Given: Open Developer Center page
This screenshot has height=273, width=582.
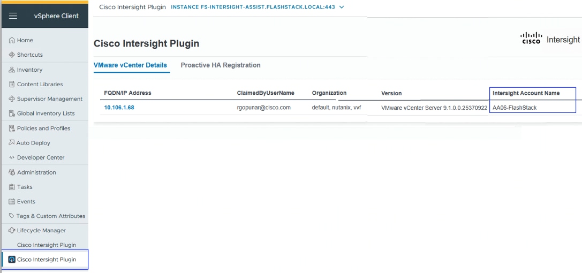Looking at the screenshot, I should tap(41, 157).
